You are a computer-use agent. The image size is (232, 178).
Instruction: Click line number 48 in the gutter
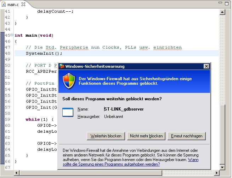pyautogui.click(x=7, y=53)
